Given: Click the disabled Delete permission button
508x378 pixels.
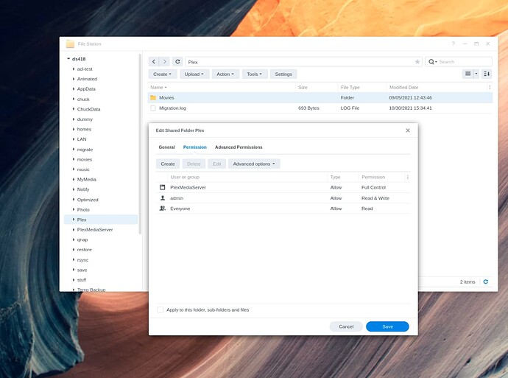Looking at the screenshot, I should 194,164.
